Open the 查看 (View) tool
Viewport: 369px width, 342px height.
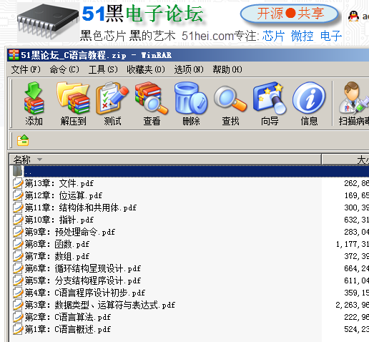(152, 98)
